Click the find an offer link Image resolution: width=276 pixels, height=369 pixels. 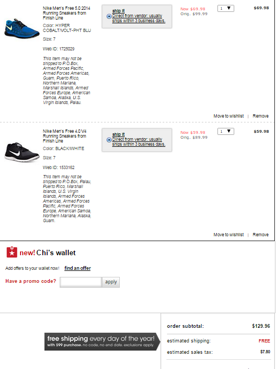point(78,268)
